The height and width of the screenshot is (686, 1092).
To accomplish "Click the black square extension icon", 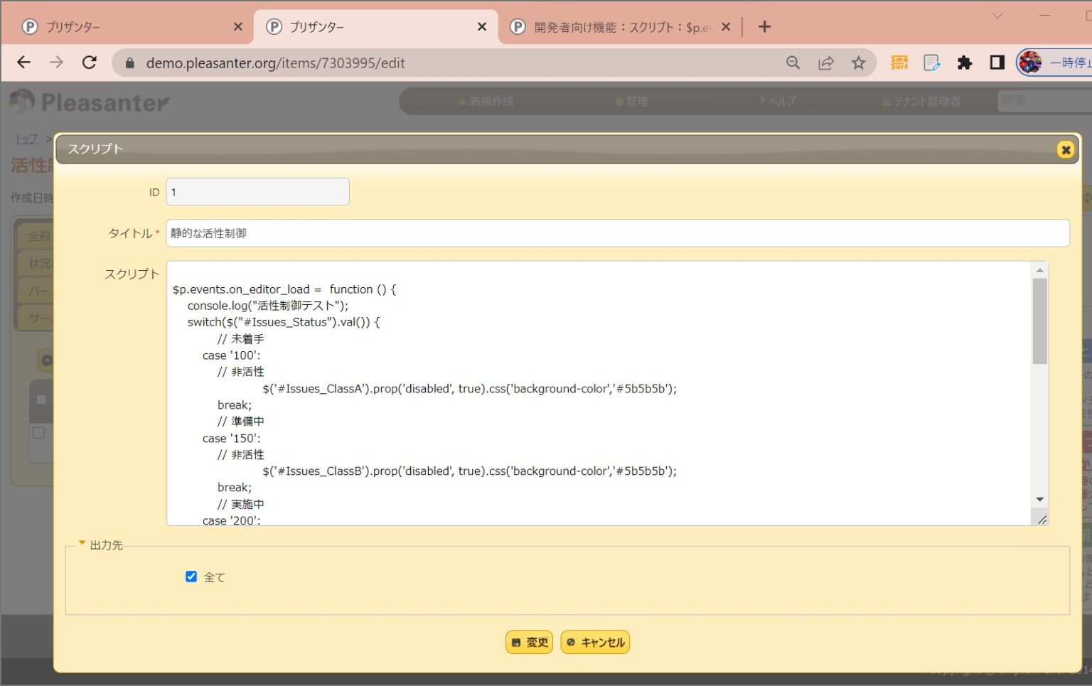I will [x=997, y=63].
